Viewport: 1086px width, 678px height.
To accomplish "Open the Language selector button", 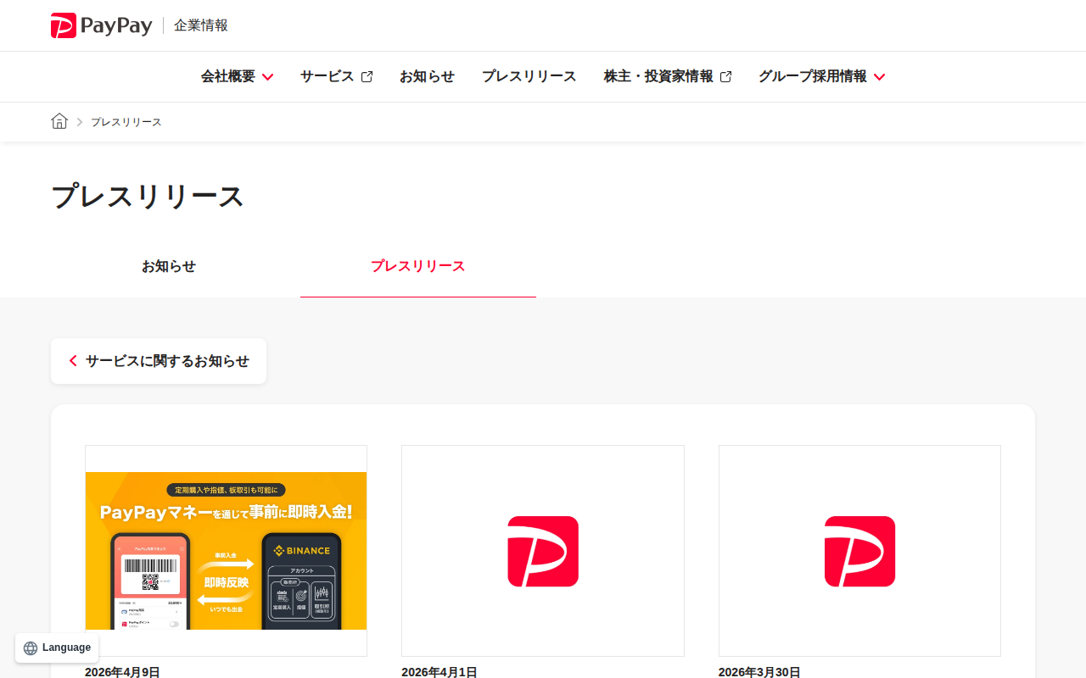I will tap(57, 647).
